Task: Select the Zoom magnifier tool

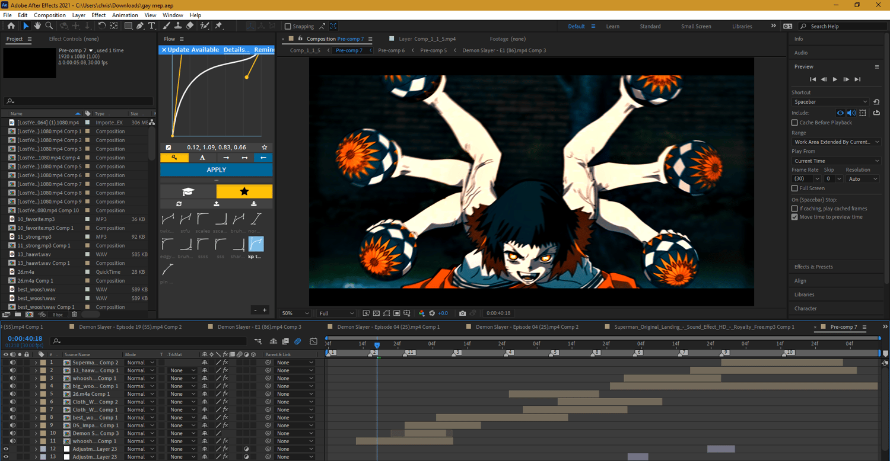Action: click(49, 26)
